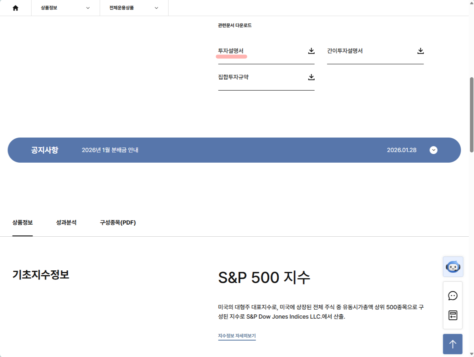Expand the 공지사항 banner with its chevron
Viewport: 474px width, 357px height.
(433, 150)
